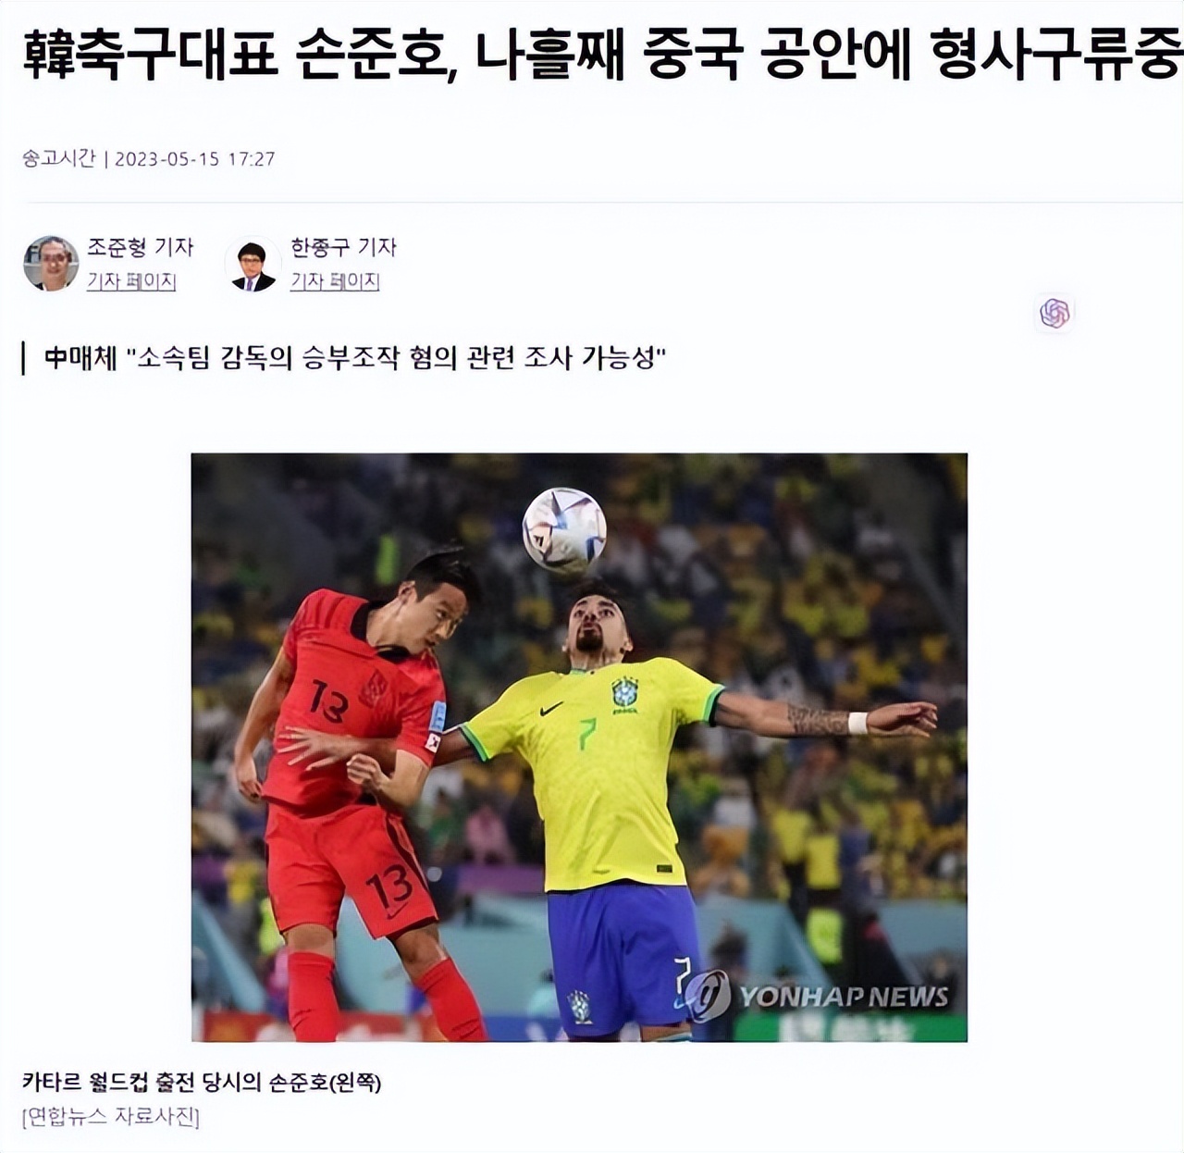Click the 송고시간 label

(59, 158)
